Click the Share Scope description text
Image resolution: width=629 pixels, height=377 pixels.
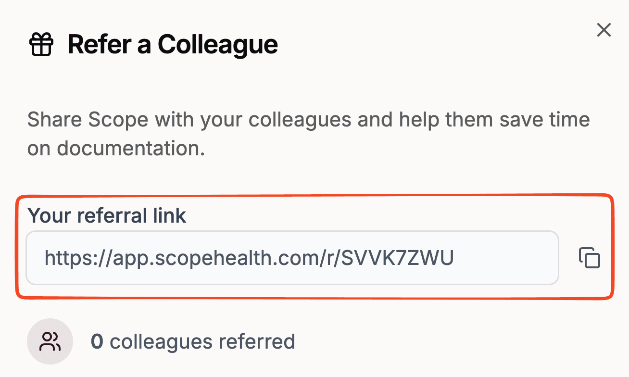308,134
